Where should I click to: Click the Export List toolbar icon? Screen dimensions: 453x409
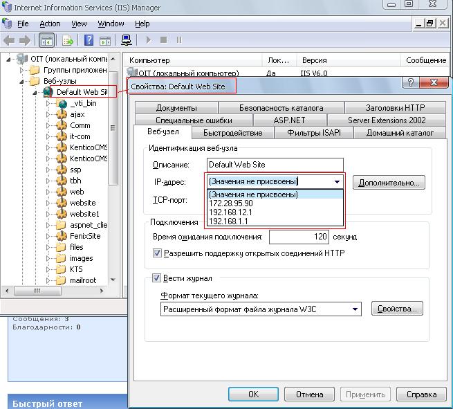point(68,40)
